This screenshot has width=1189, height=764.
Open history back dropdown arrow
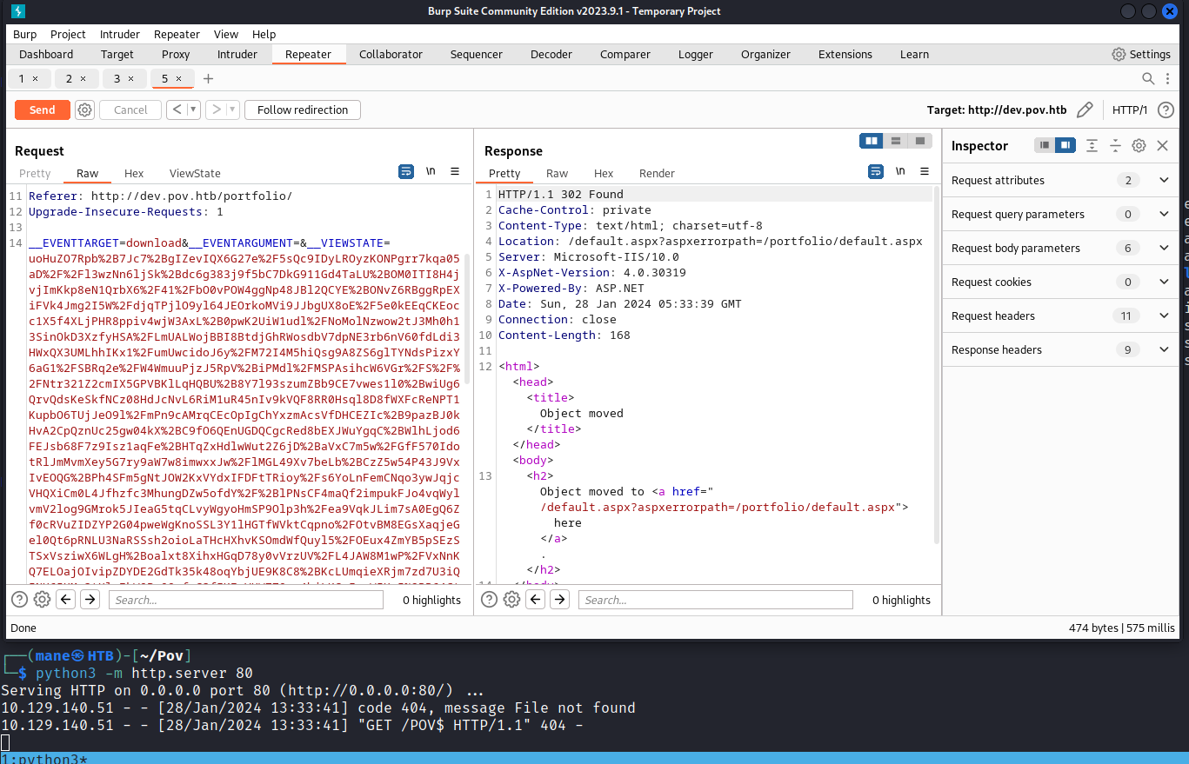pos(193,110)
